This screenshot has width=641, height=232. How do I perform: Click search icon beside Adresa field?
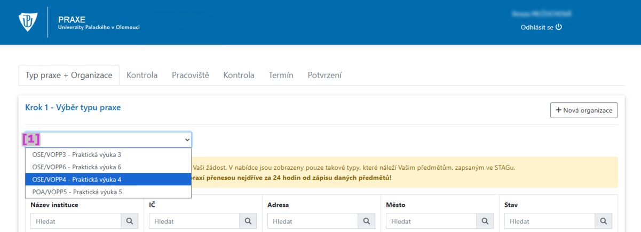366,221
